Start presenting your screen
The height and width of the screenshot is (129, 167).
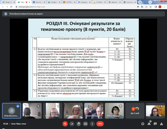click(x=85, y=123)
